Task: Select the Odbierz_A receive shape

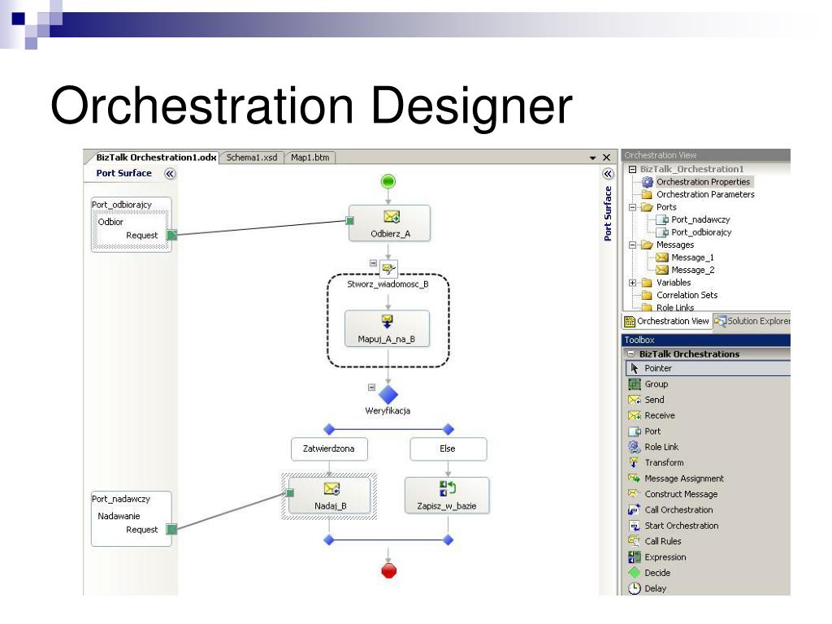Action: click(x=389, y=223)
